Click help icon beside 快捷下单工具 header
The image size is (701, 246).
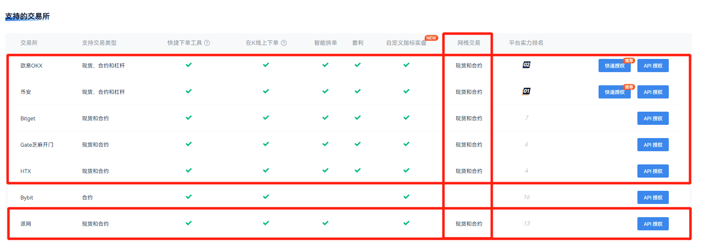coord(207,43)
